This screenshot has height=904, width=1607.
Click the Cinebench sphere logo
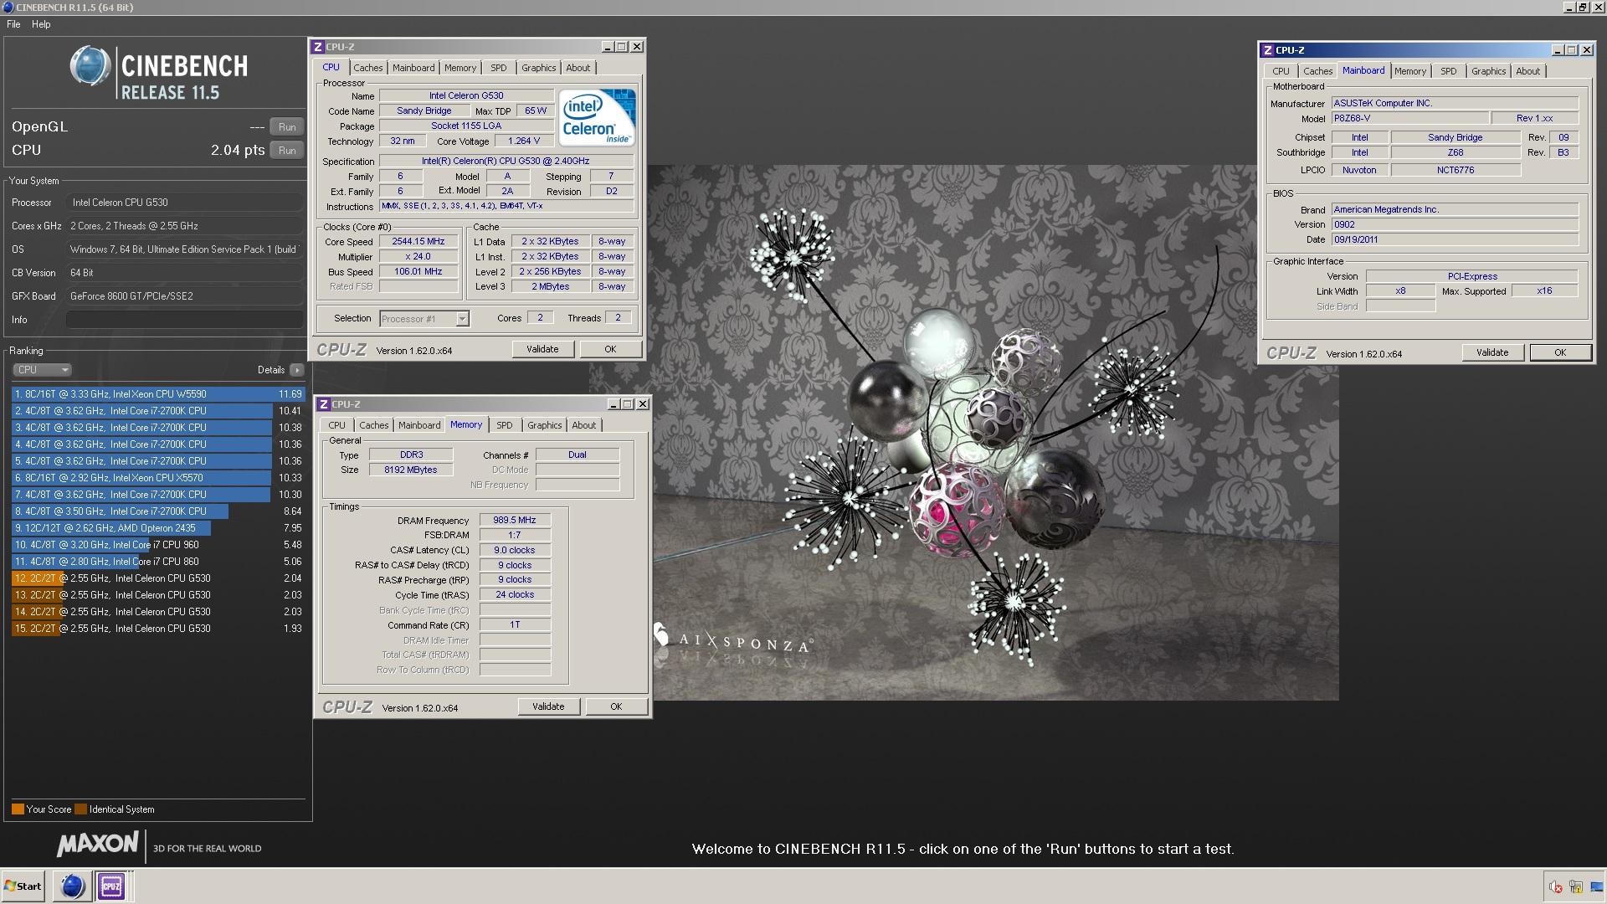pos(90,66)
